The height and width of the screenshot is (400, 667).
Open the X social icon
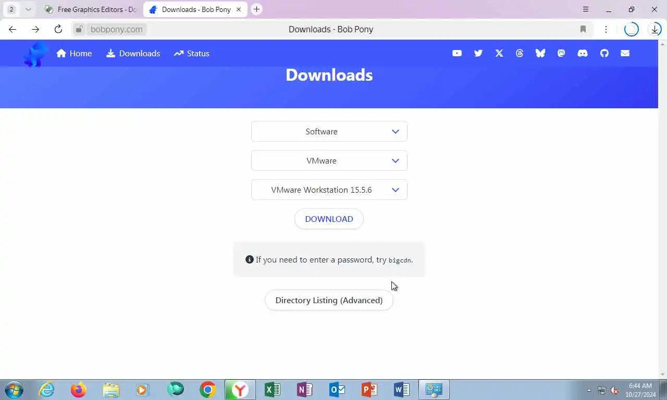pyautogui.click(x=499, y=53)
